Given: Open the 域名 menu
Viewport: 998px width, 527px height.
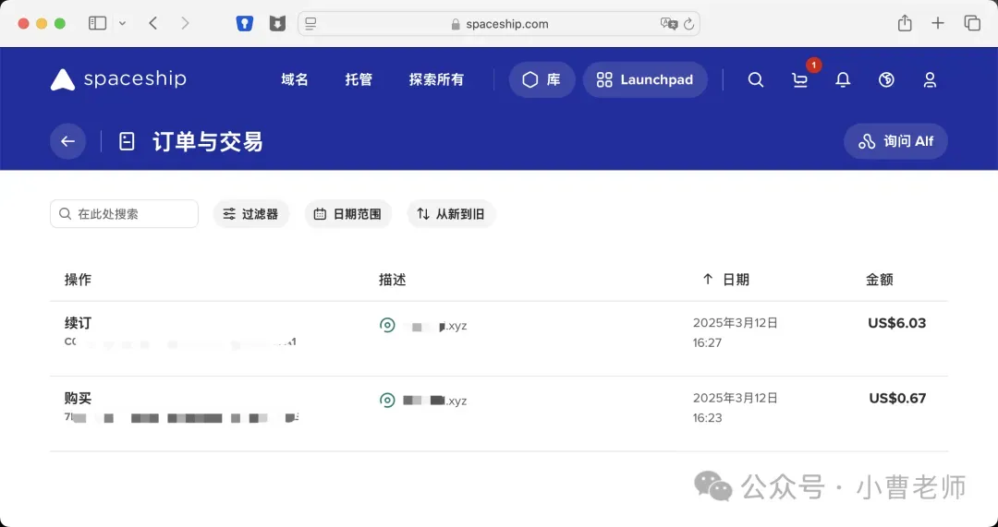Looking at the screenshot, I should pyautogui.click(x=295, y=80).
